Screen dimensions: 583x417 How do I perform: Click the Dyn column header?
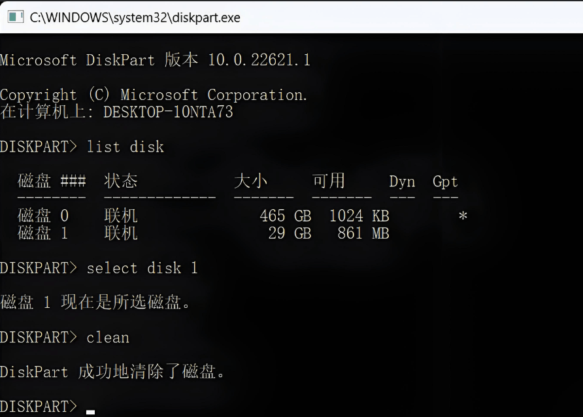[x=402, y=182]
